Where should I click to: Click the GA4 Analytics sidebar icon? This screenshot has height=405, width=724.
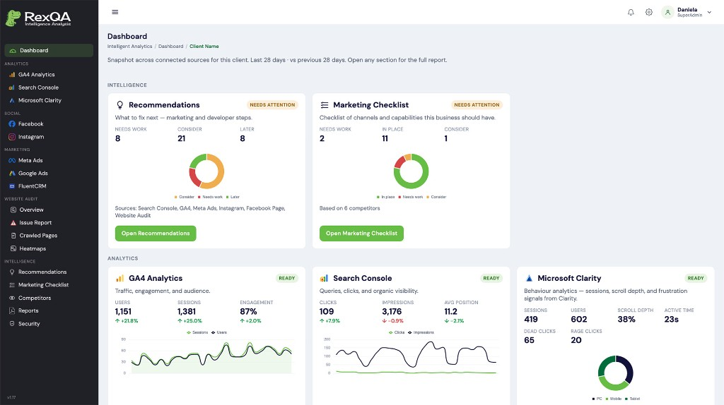click(x=12, y=75)
